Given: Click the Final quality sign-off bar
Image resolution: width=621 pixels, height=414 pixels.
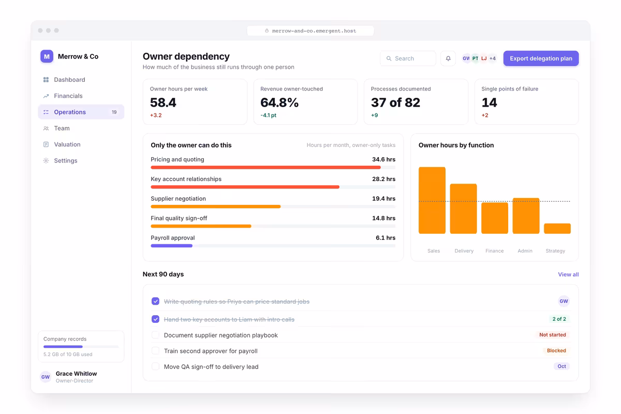Looking at the screenshot, I should [273, 226].
